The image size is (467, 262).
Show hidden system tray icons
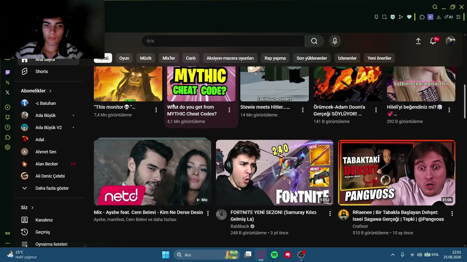pyautogui.click(x=393, y=255)
